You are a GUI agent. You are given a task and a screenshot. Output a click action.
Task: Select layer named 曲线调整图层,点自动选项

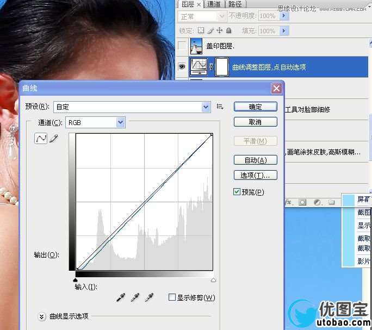pyautogui.click(x=269, y=67)
